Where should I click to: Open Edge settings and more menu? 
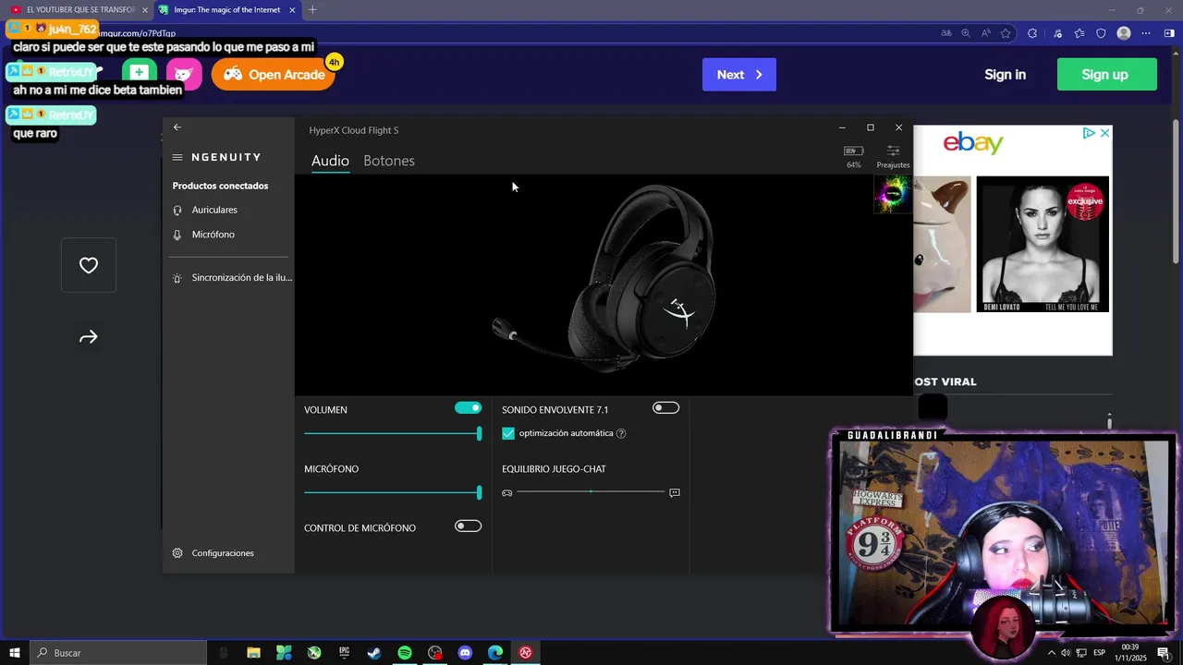click(1146, 33)
